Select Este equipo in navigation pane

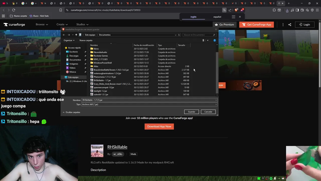(x=73, y=77)
